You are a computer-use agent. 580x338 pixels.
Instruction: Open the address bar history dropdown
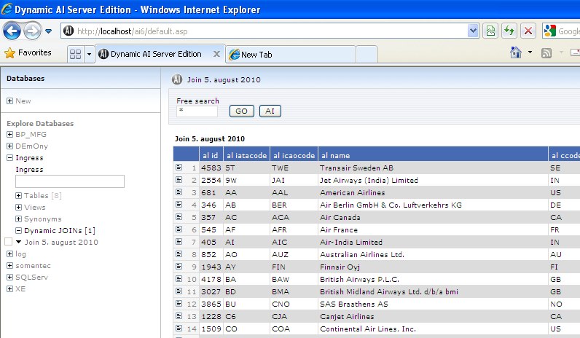473,31
